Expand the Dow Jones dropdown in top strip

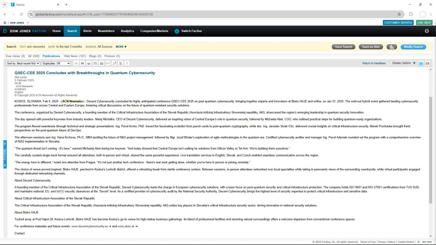(28, 23)
